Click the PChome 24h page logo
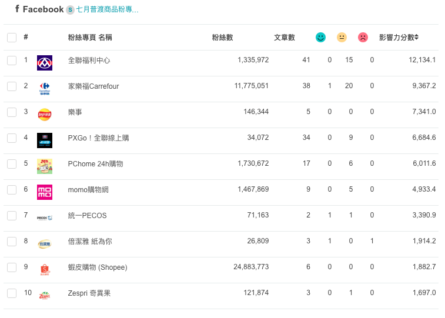This screenshot has width=445, height=318. pos(45,166)
